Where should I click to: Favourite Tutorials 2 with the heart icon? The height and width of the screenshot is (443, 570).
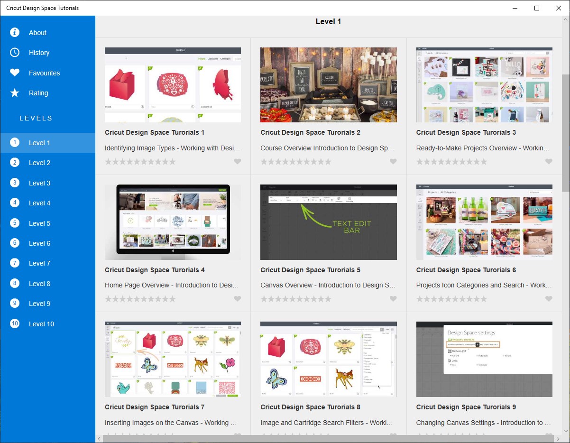click(x=393, y=162)
